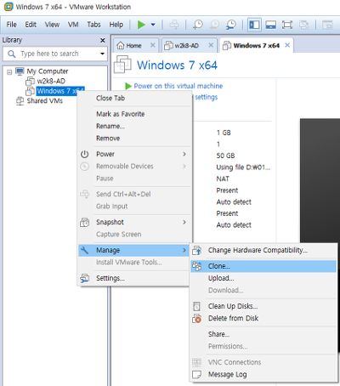The image size is (340, 386).
Task: Click the Power icon in context menu
Action: pos(85,154)
